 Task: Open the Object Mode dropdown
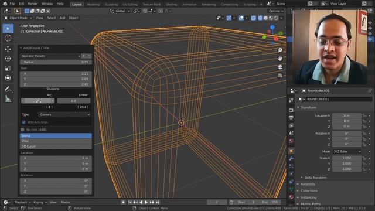click(18, 18)
